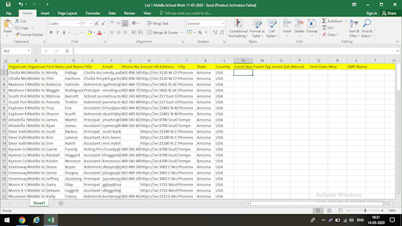Image resolution: width=402 pixels, height=226 pixels.
Task: Click the Save icon in quick access toolbar
Action: (x=8, y=4)
